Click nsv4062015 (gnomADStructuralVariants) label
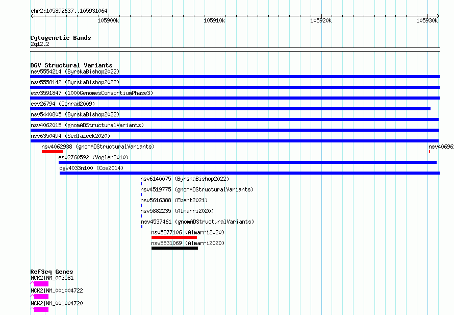 87,125
